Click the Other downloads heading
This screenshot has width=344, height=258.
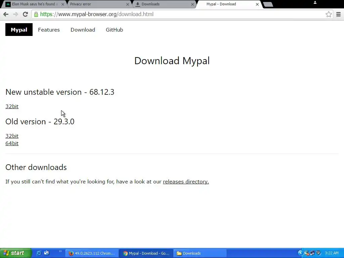(x=36, y=167)
